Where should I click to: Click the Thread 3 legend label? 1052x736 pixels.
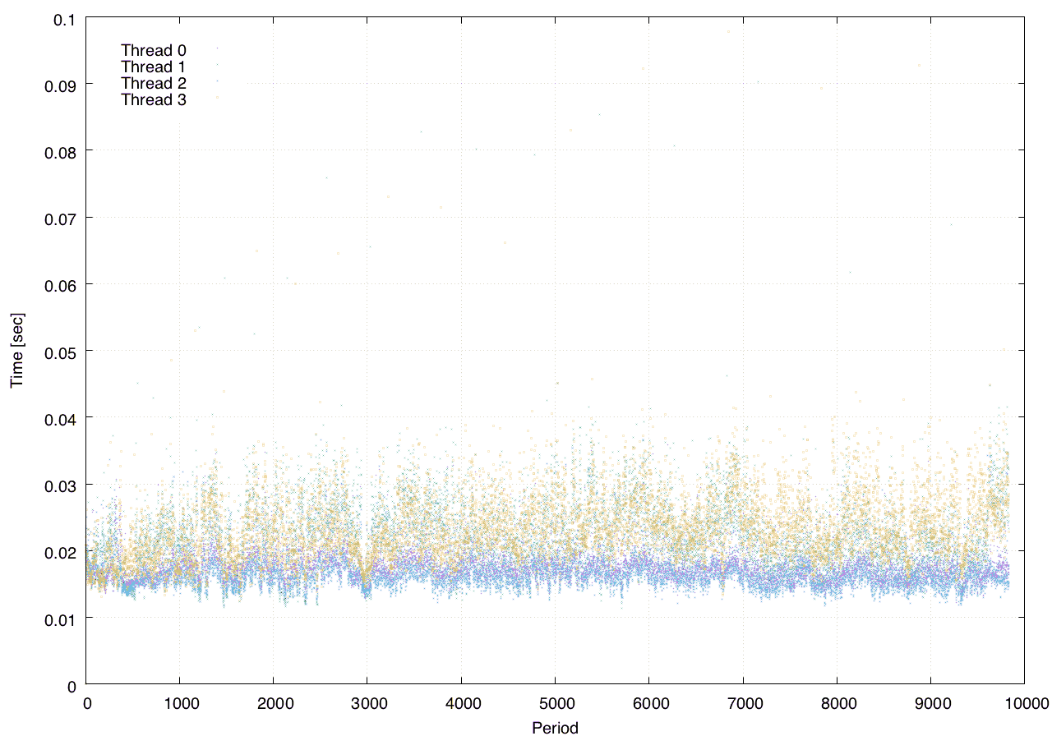[x=154, y=100]
